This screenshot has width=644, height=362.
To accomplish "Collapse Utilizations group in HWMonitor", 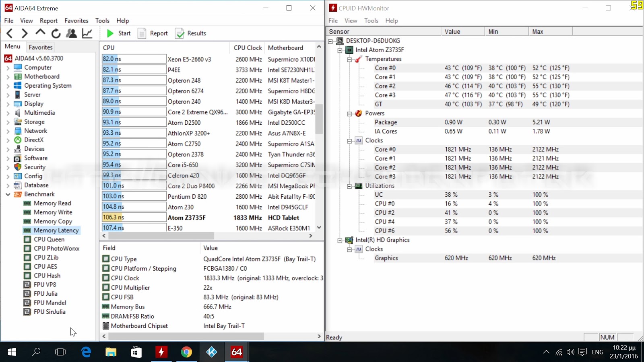I will point(349,186).
